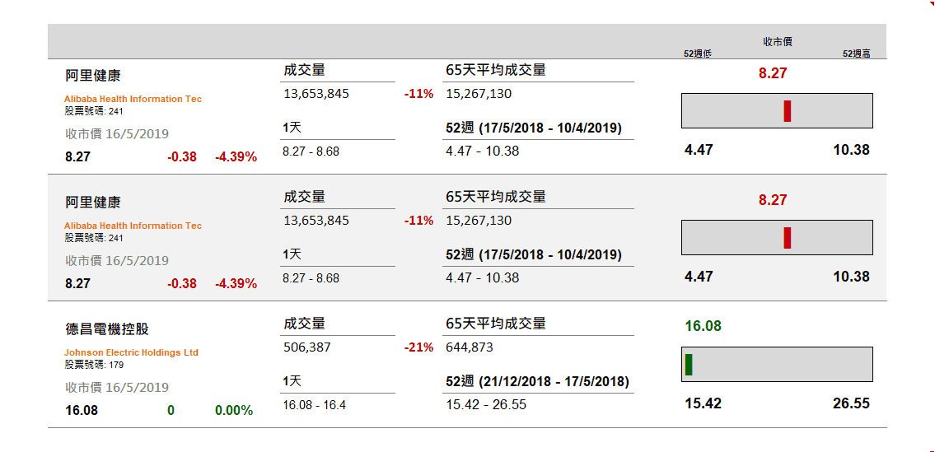Click -4.39% change in the shaded Alibaba row
This screenshot has height=452, width=935.
(236, 284)
